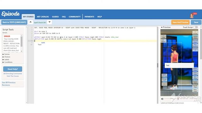The width and height of the screenshot is (202, 113).
Task: Click the spell check up arrow
Action: pyautogui.click(x=31, y=22)
